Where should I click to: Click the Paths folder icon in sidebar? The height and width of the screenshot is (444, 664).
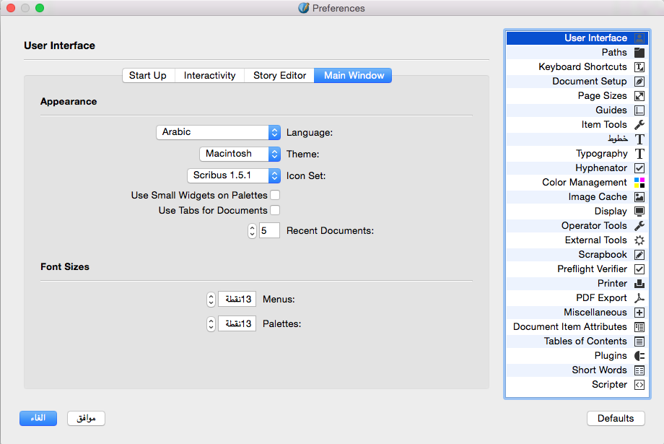tap(639, 53)
